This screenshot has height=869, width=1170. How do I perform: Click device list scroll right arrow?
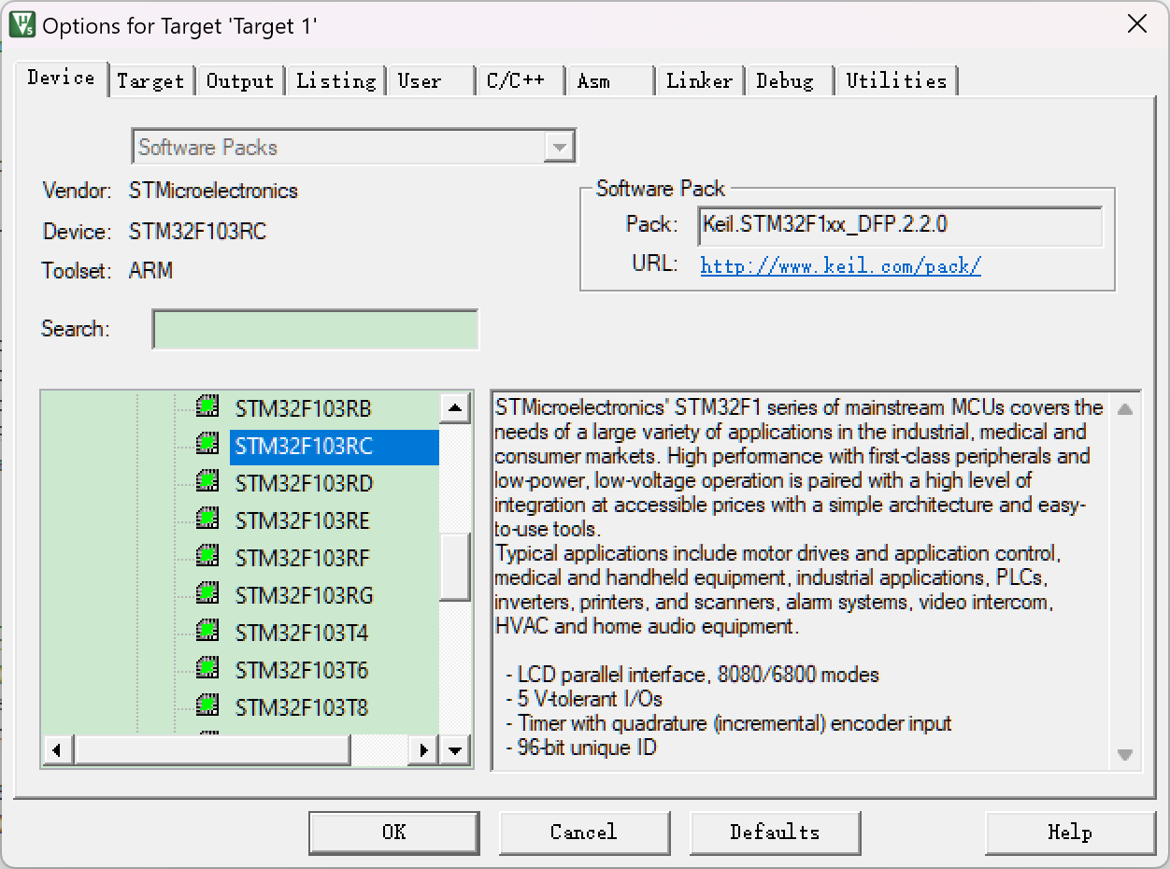[x=424, y=749]
